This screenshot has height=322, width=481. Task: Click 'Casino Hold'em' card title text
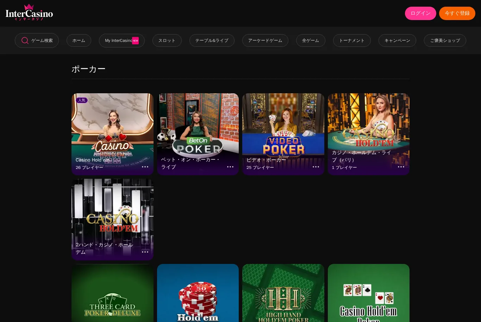[93, 160]
